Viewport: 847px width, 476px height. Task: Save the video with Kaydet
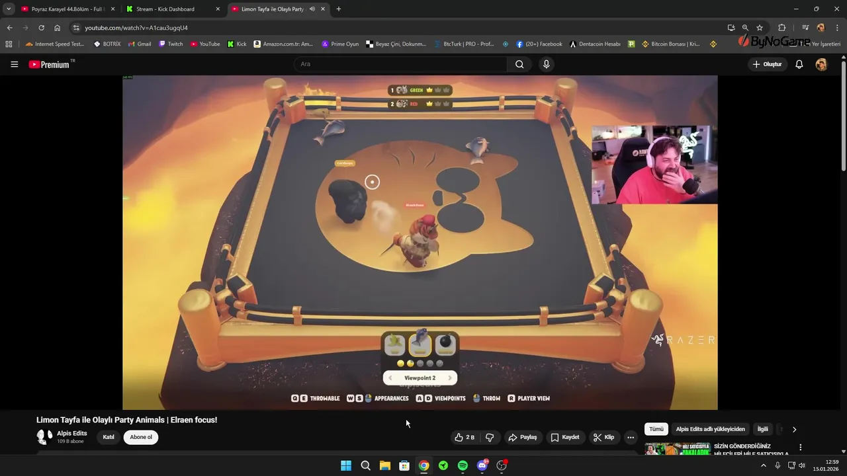(565, 437)
